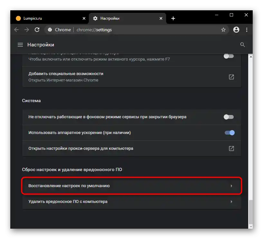Open Chrome's three-dot menu
Image resolution: width=263 pixels, height=239 pixels.
247,30
